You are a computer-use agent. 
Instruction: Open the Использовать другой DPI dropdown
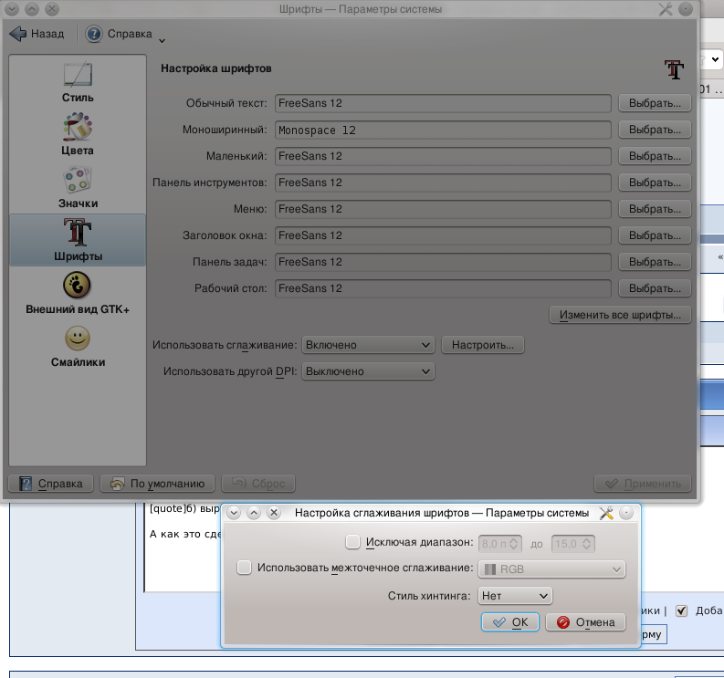pos(368,371)
